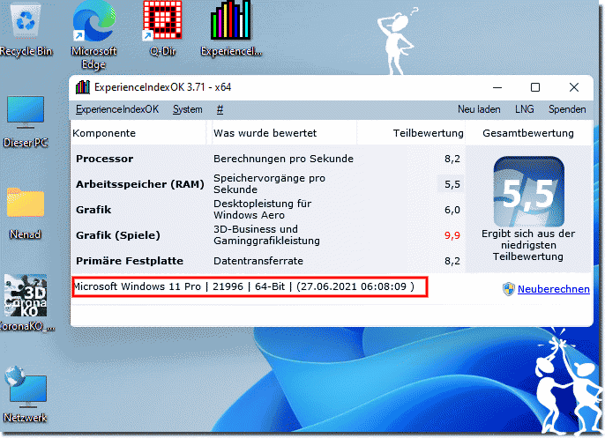The width and height of the screenshot is (605, 438).
Task: Click Desktopleistung für Windows Aero text
Action: 263,210
